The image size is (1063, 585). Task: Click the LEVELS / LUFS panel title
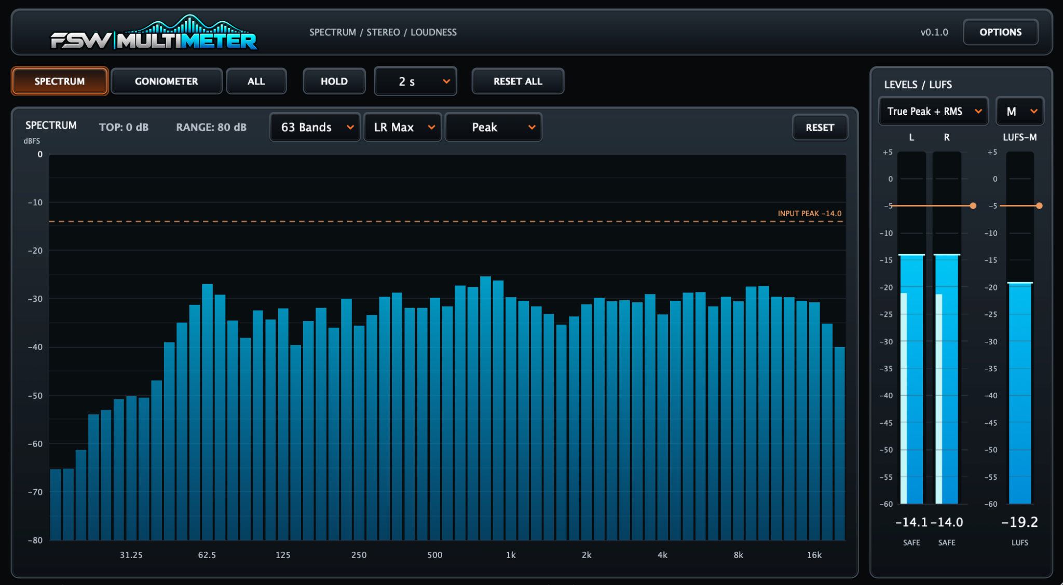click(x=918, y=85)
